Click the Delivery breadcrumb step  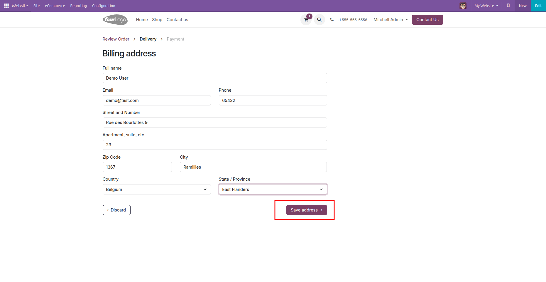(x=148, y=39)
